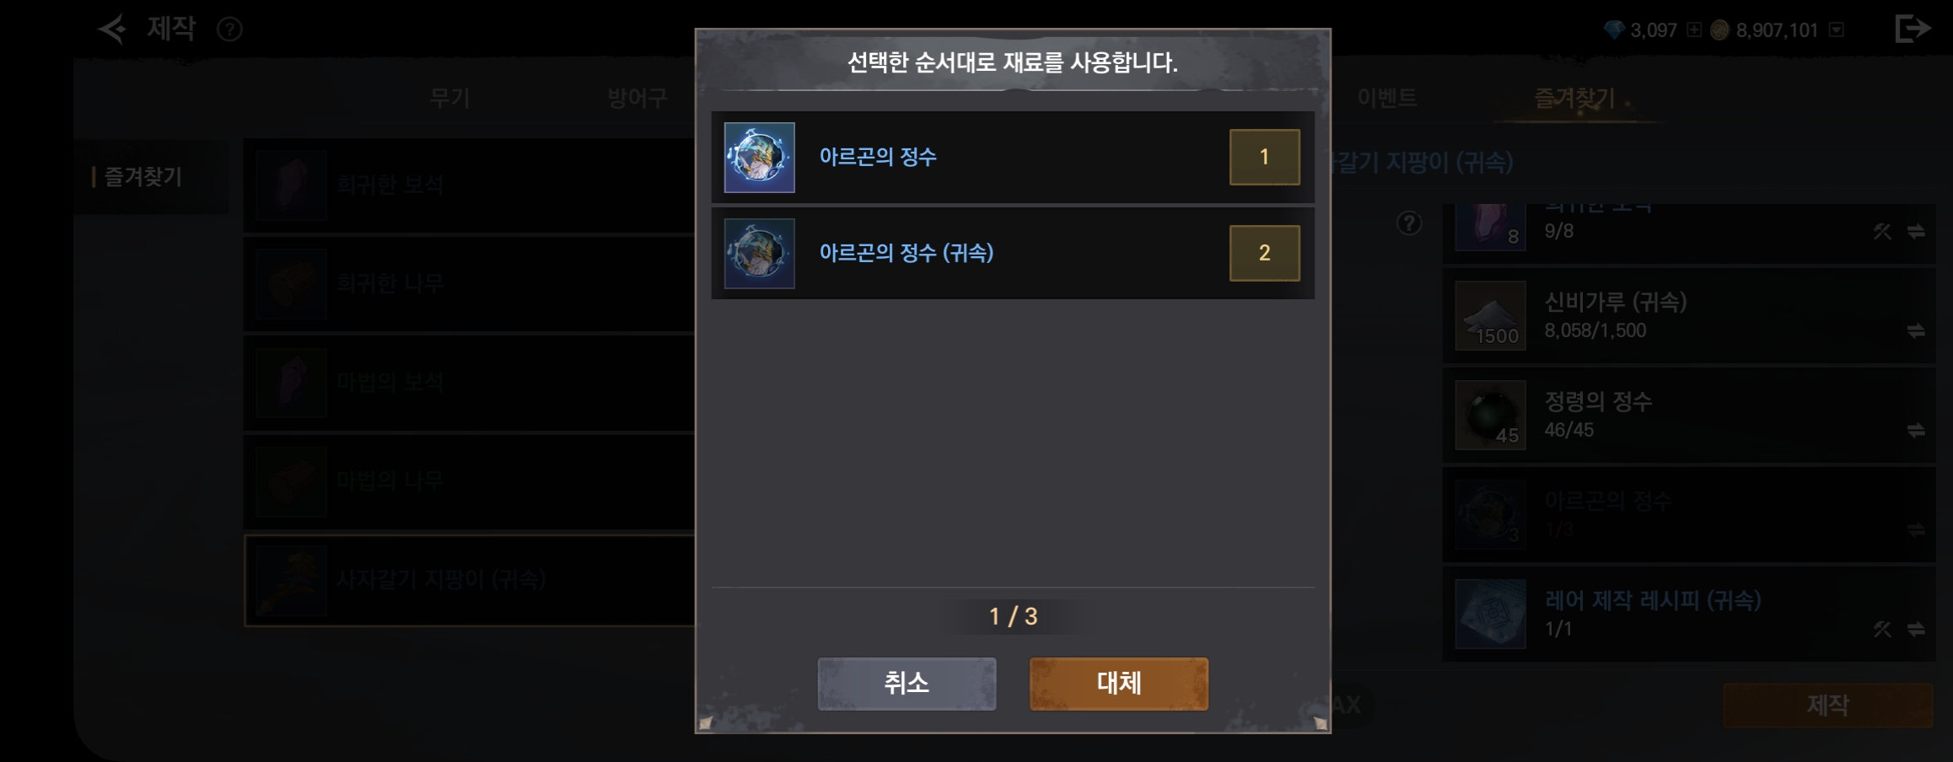The width and height of the screenshot is (1953, 762).
Task: Click the back arrow next to 제작
Action: coord(112,30)
